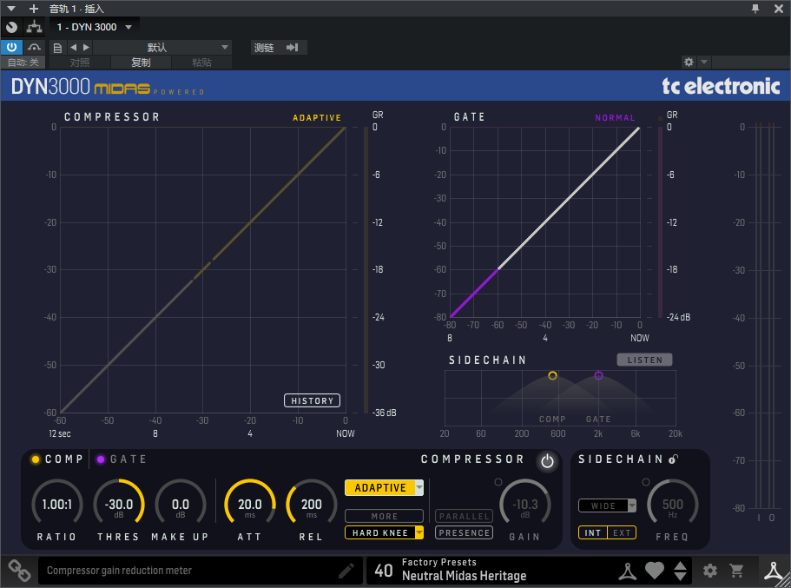
Task: Open the gear settings icon in the host toolbar
Action: tap(689, 62)
